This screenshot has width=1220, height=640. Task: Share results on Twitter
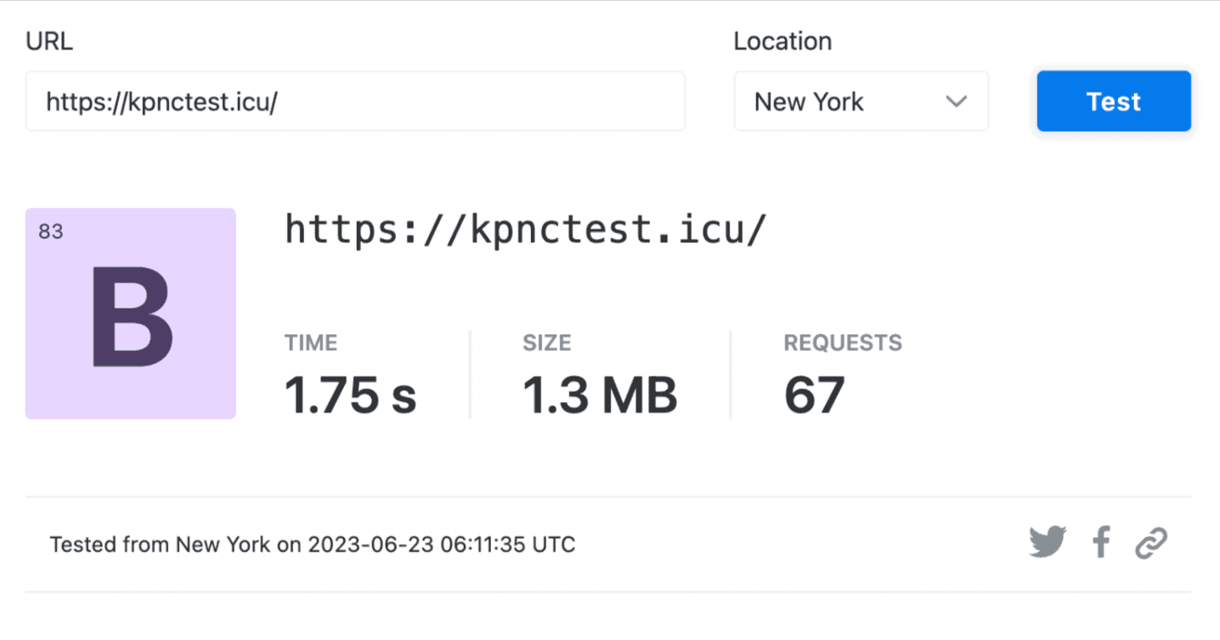(1047, 541)
